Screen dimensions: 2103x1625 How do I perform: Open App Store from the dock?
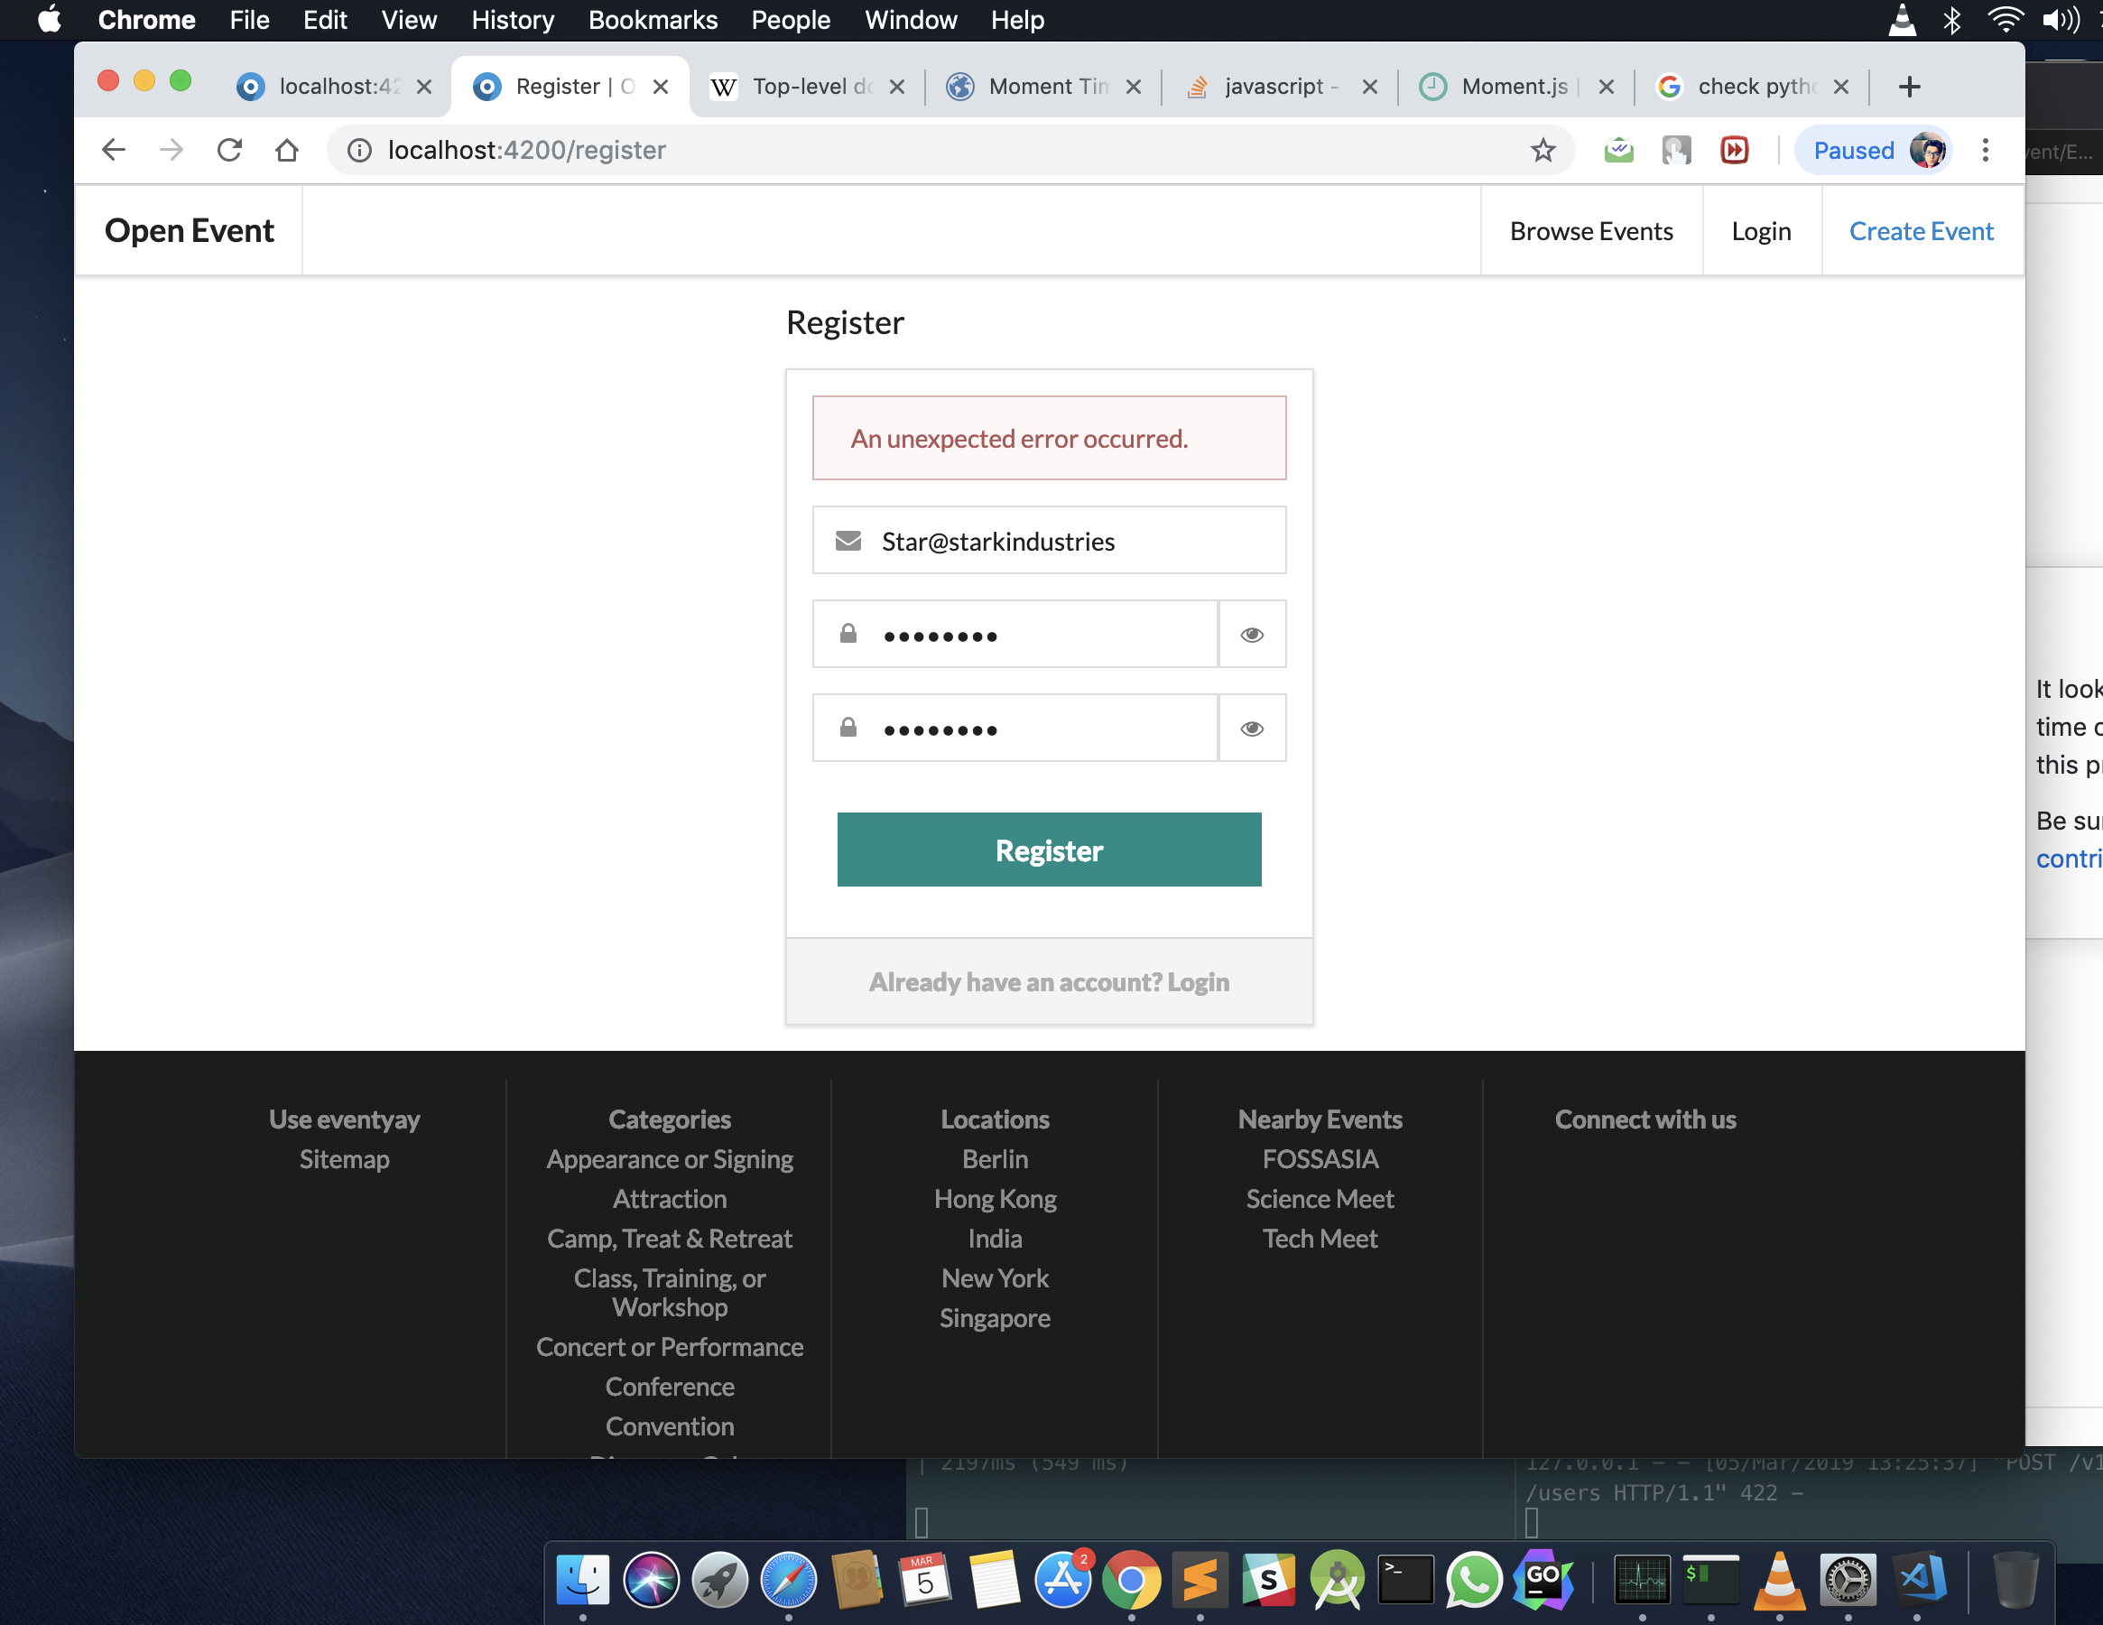(1063, 1580)
